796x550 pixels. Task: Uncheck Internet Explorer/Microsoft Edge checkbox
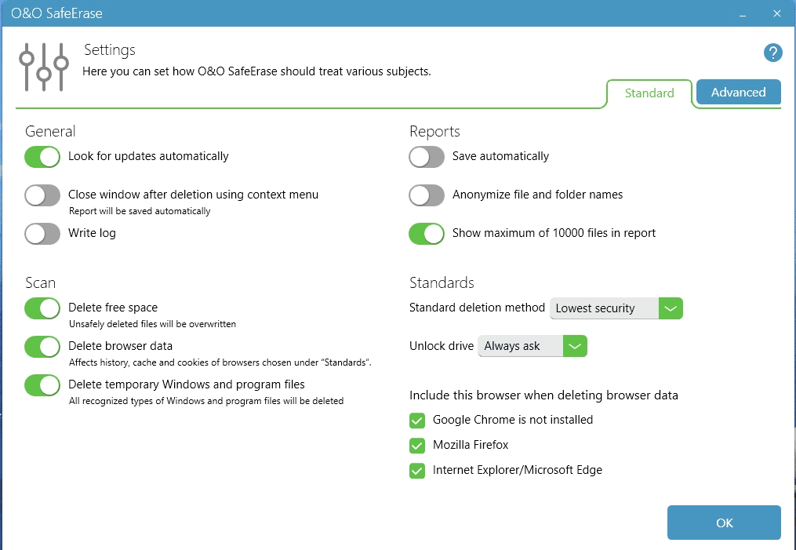[417, 471]
